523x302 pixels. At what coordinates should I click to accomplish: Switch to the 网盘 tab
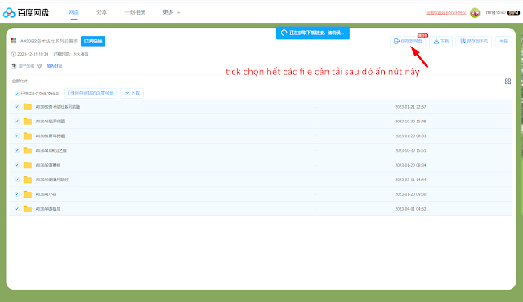(x=74, y=12)
